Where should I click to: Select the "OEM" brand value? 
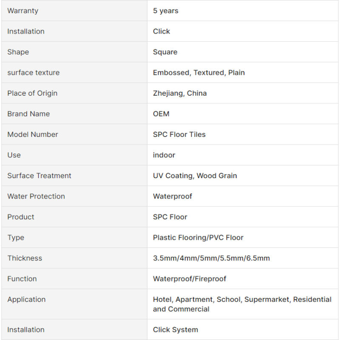(161, 114)
